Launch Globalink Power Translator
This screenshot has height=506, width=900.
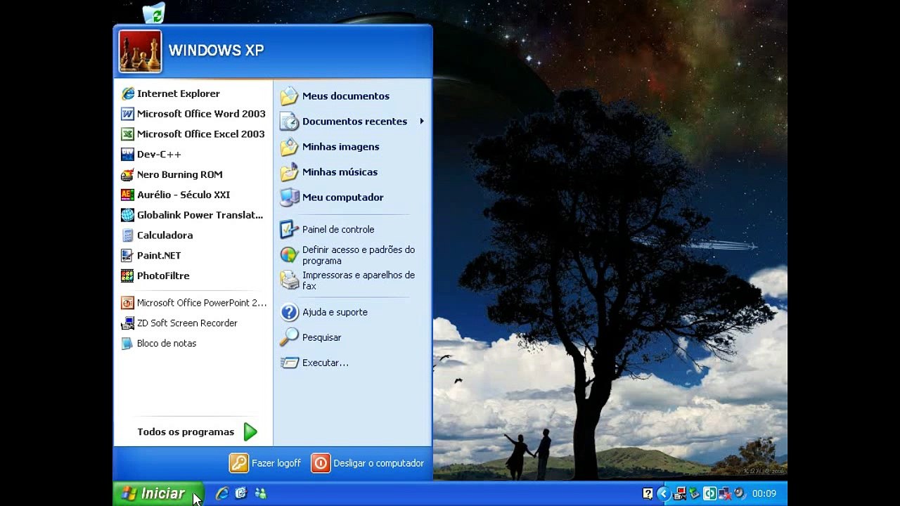193,215
